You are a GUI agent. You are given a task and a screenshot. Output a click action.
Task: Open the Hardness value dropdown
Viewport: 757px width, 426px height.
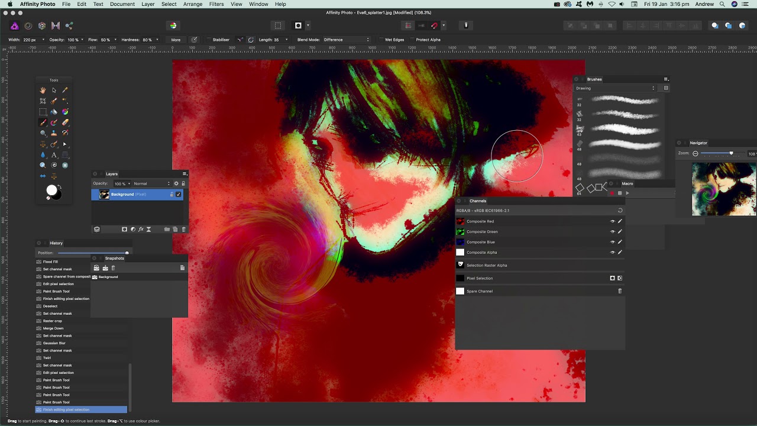click(157, 40)
